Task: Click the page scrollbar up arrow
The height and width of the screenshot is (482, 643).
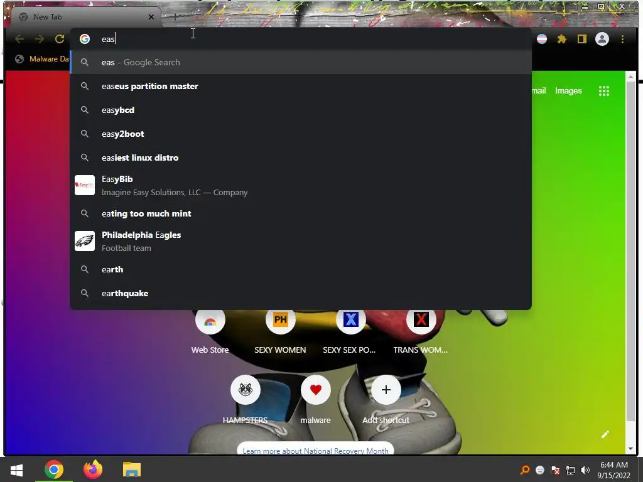Action: click(630, 77)
